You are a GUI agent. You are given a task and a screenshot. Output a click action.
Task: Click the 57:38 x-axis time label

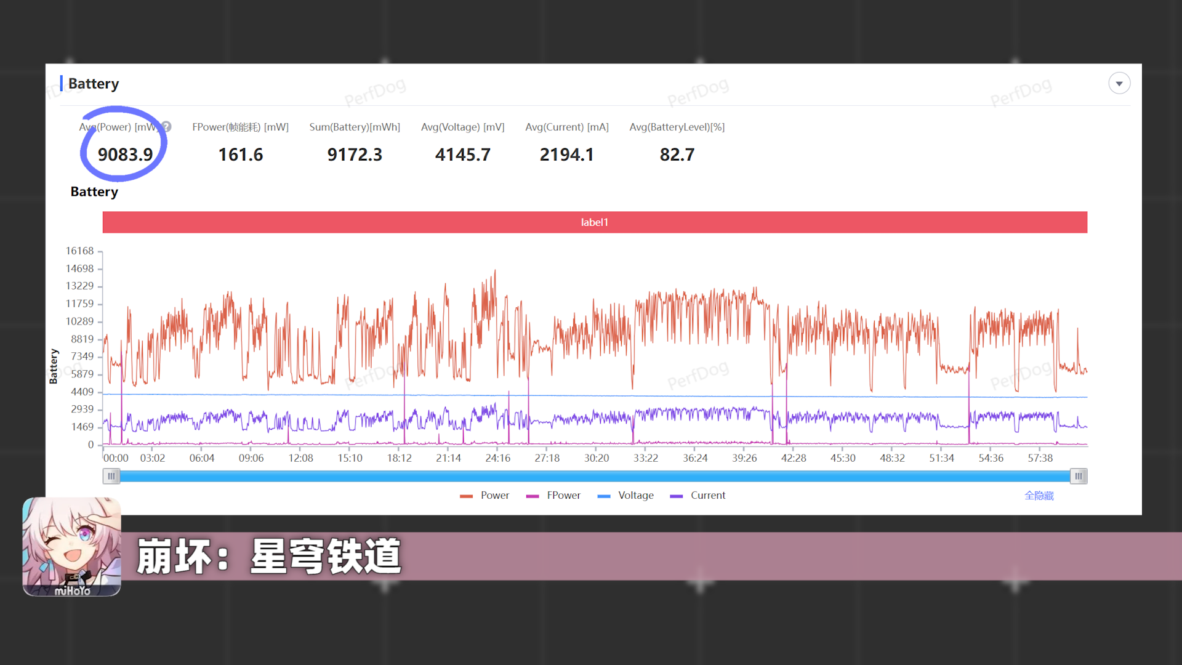[1040, 458]
